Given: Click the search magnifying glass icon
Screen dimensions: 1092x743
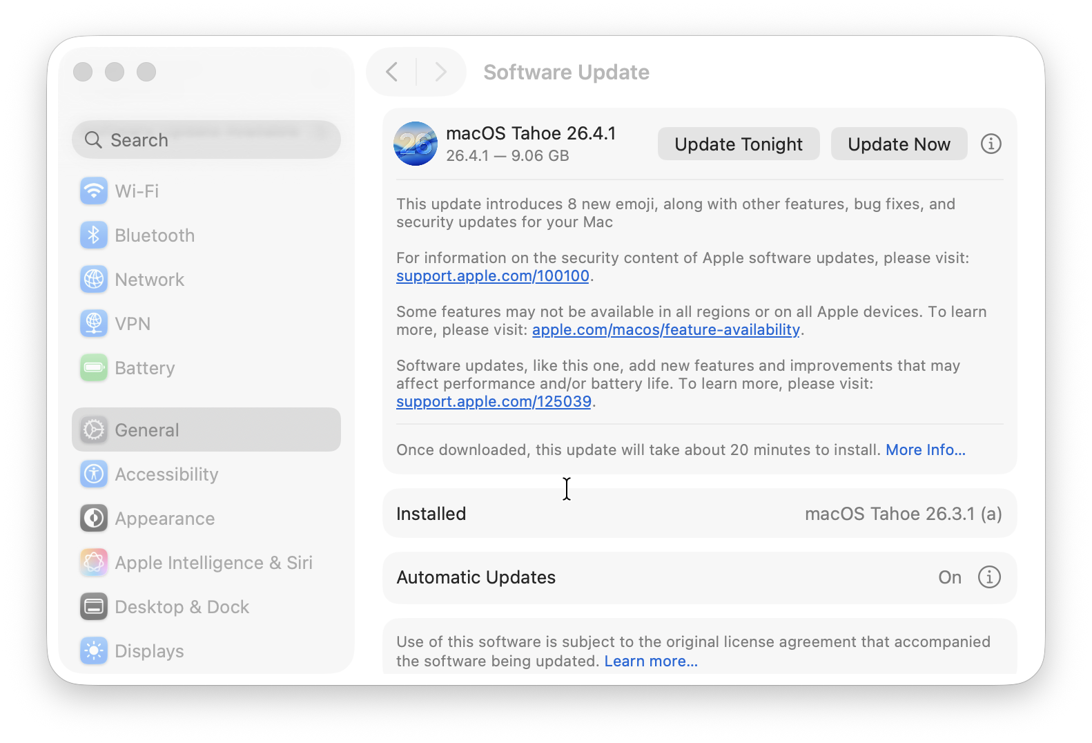Looking at the screenshot, I should pyautogui.click(x=93, y=140).
